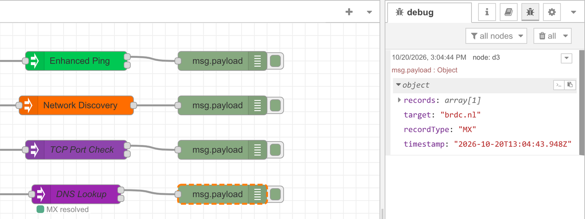Screen dimensions: 585x219
Task: Open the debug message options dropdown
Action: pyautogui.click(x=566, y=58)
